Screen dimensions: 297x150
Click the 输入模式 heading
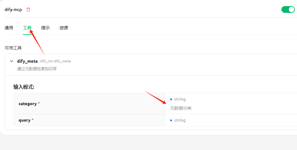(24, 87)
